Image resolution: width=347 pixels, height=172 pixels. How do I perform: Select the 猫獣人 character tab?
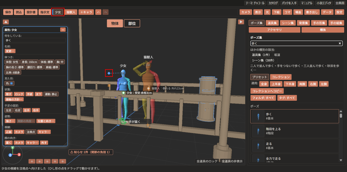point(71,12)
